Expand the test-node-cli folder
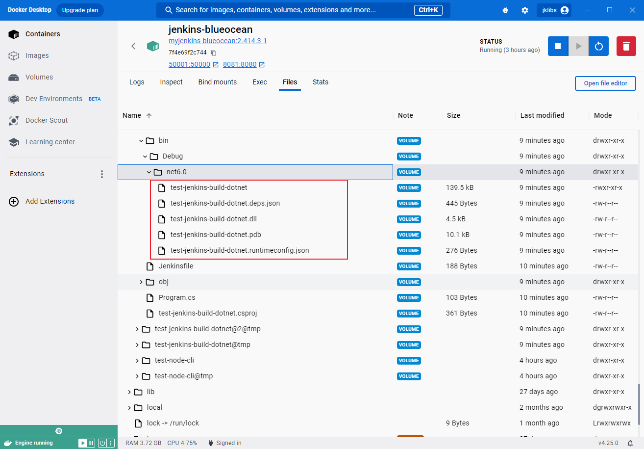Viewport: 644px width, 449px height. click(x=137, y=361)
